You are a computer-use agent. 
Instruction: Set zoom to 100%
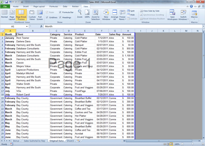click(x=87, y=14)
